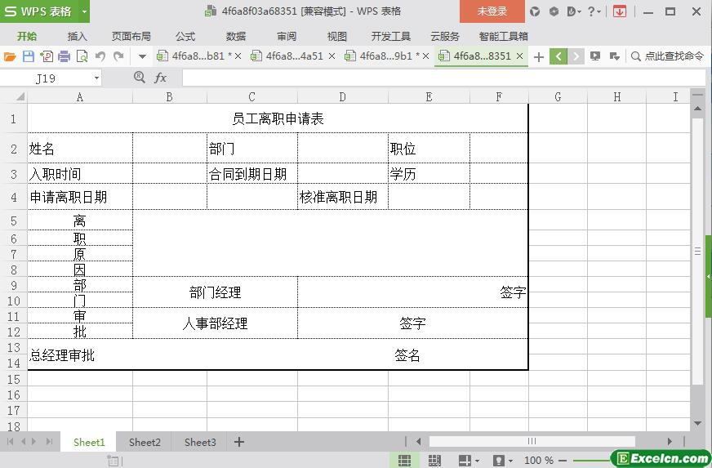Select the 核准离职日期 cell
Viewport: 712px width, 468px height.
(343, 197)
